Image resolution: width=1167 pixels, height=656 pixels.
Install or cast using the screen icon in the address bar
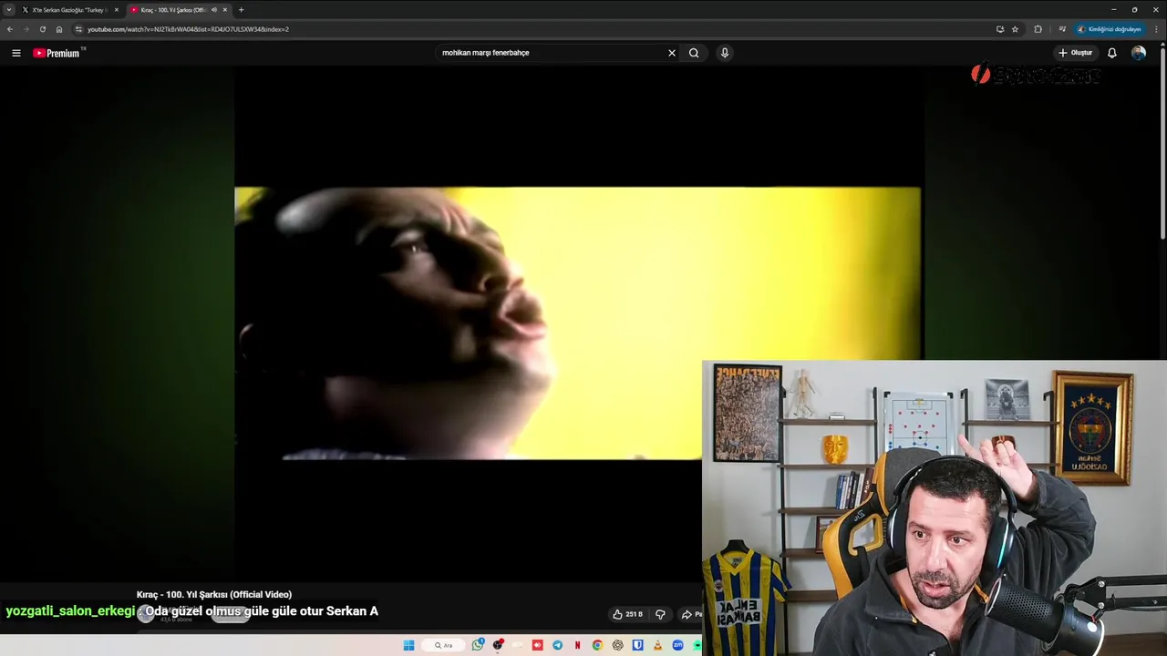coord(1000,29)
